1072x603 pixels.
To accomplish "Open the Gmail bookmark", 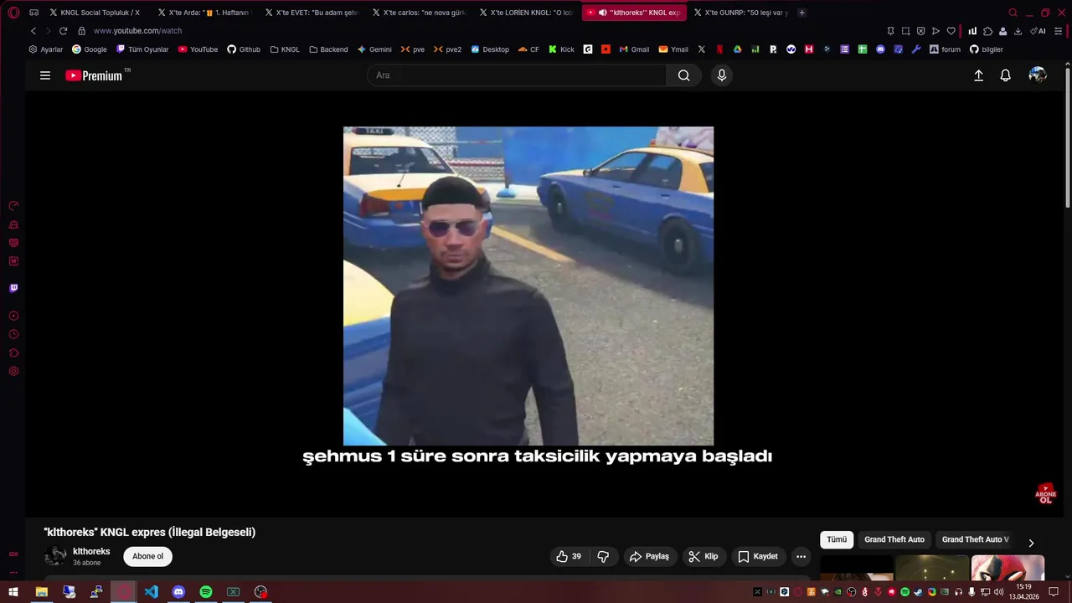I will point(634,49).
